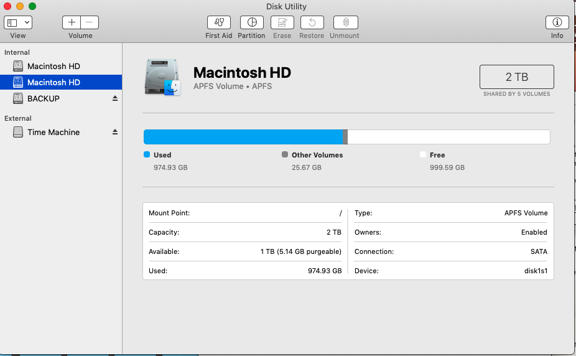Click the Capacity 2 TB row

pos(245,232)
